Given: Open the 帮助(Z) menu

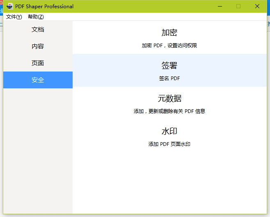Looking at the screenshot, I should (36, 17).
